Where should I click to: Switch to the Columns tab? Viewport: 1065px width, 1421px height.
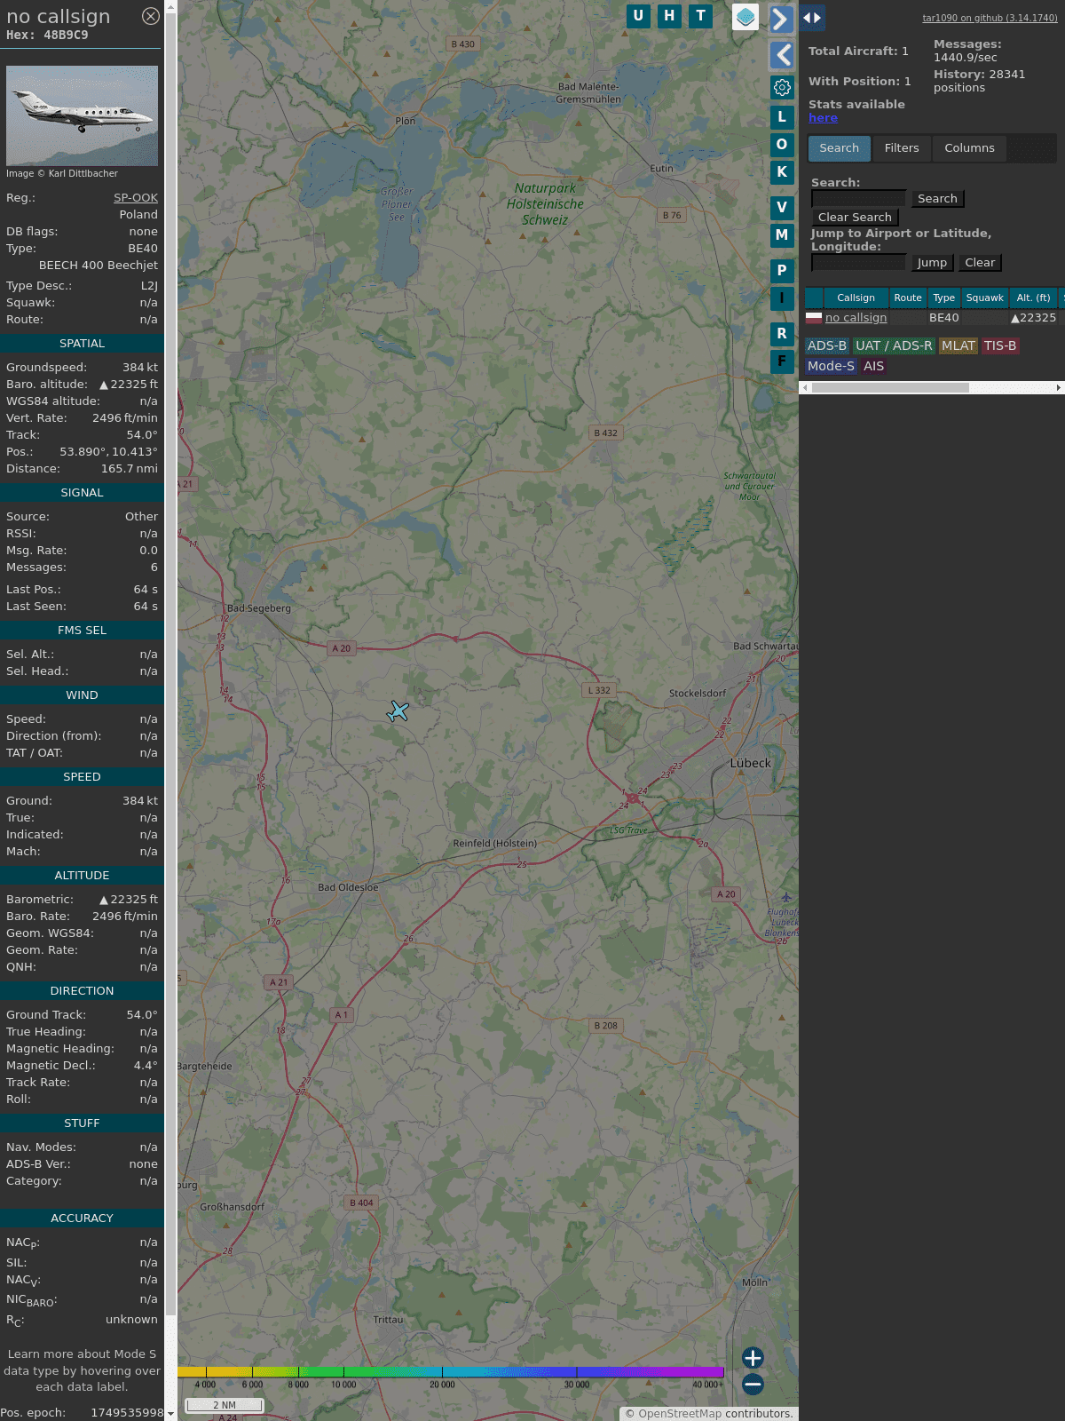[969, 148]
